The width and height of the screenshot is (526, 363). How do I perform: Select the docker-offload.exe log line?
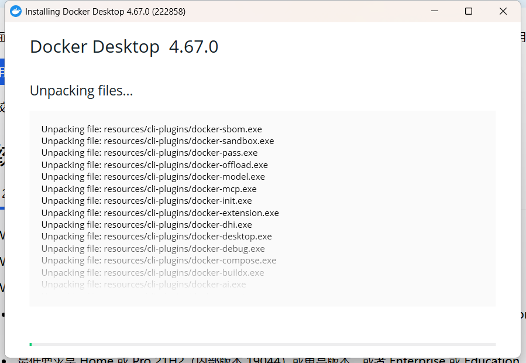[x=154, y=165]
